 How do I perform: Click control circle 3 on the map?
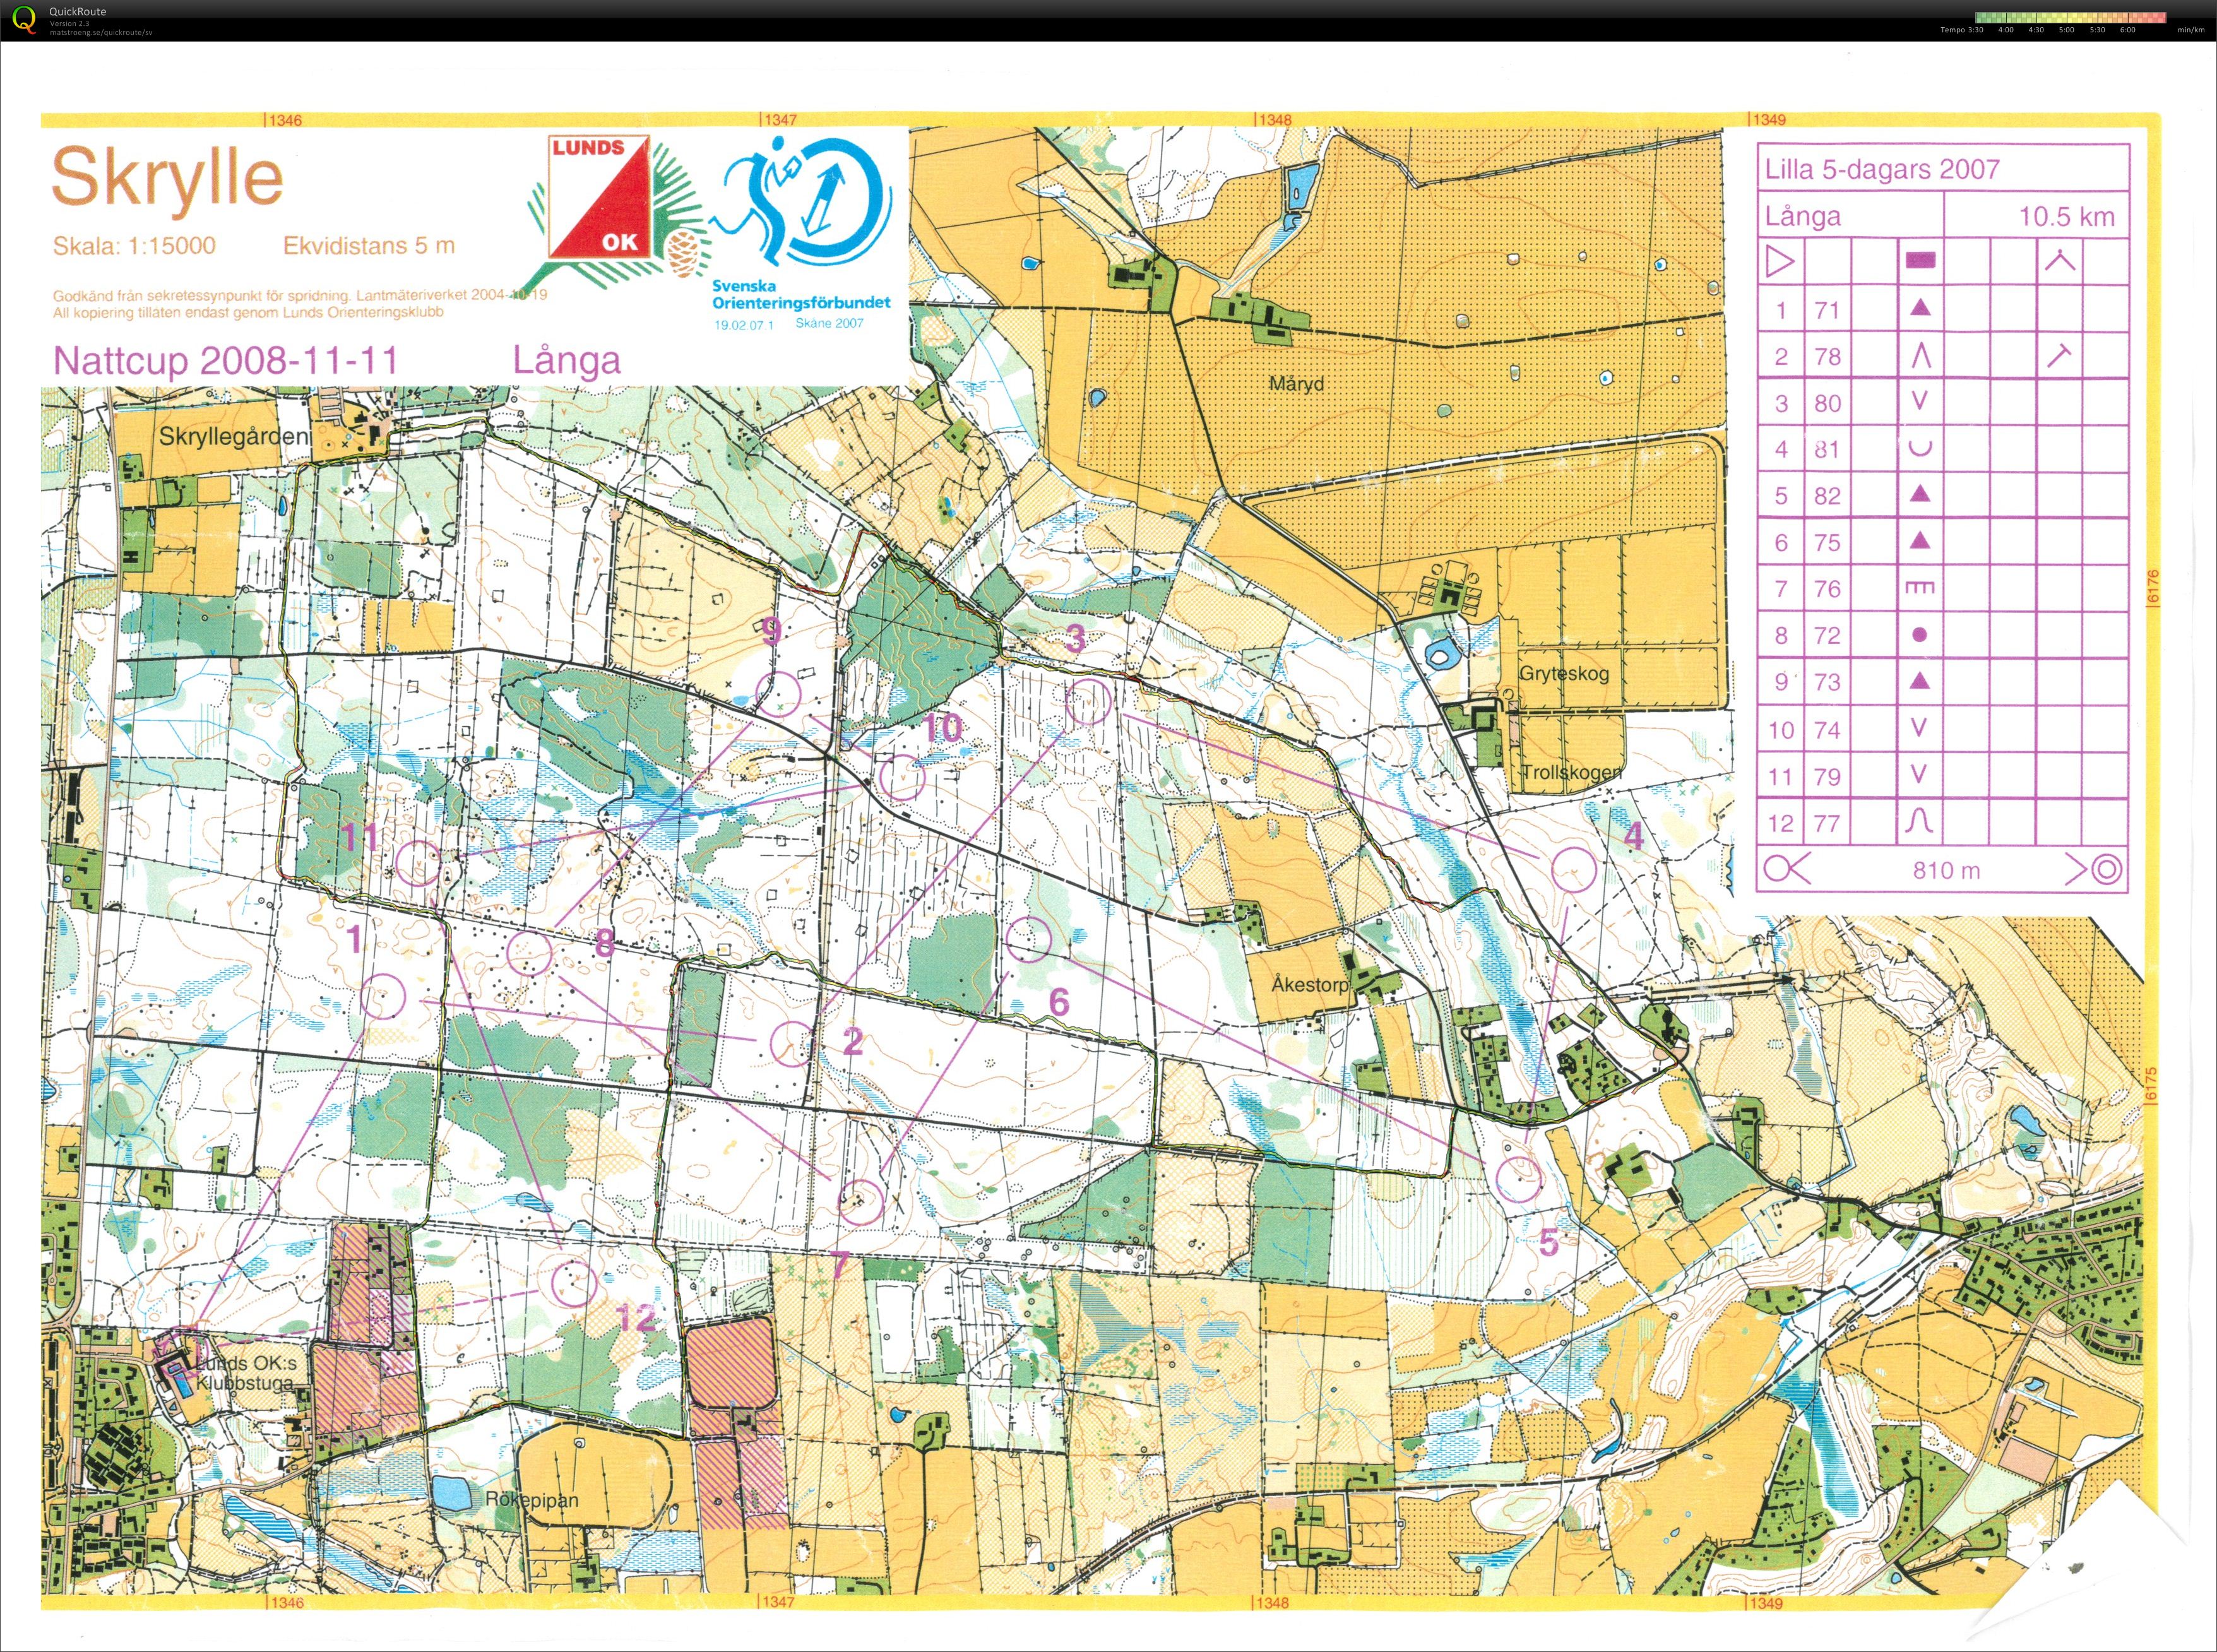(1089, 702)
